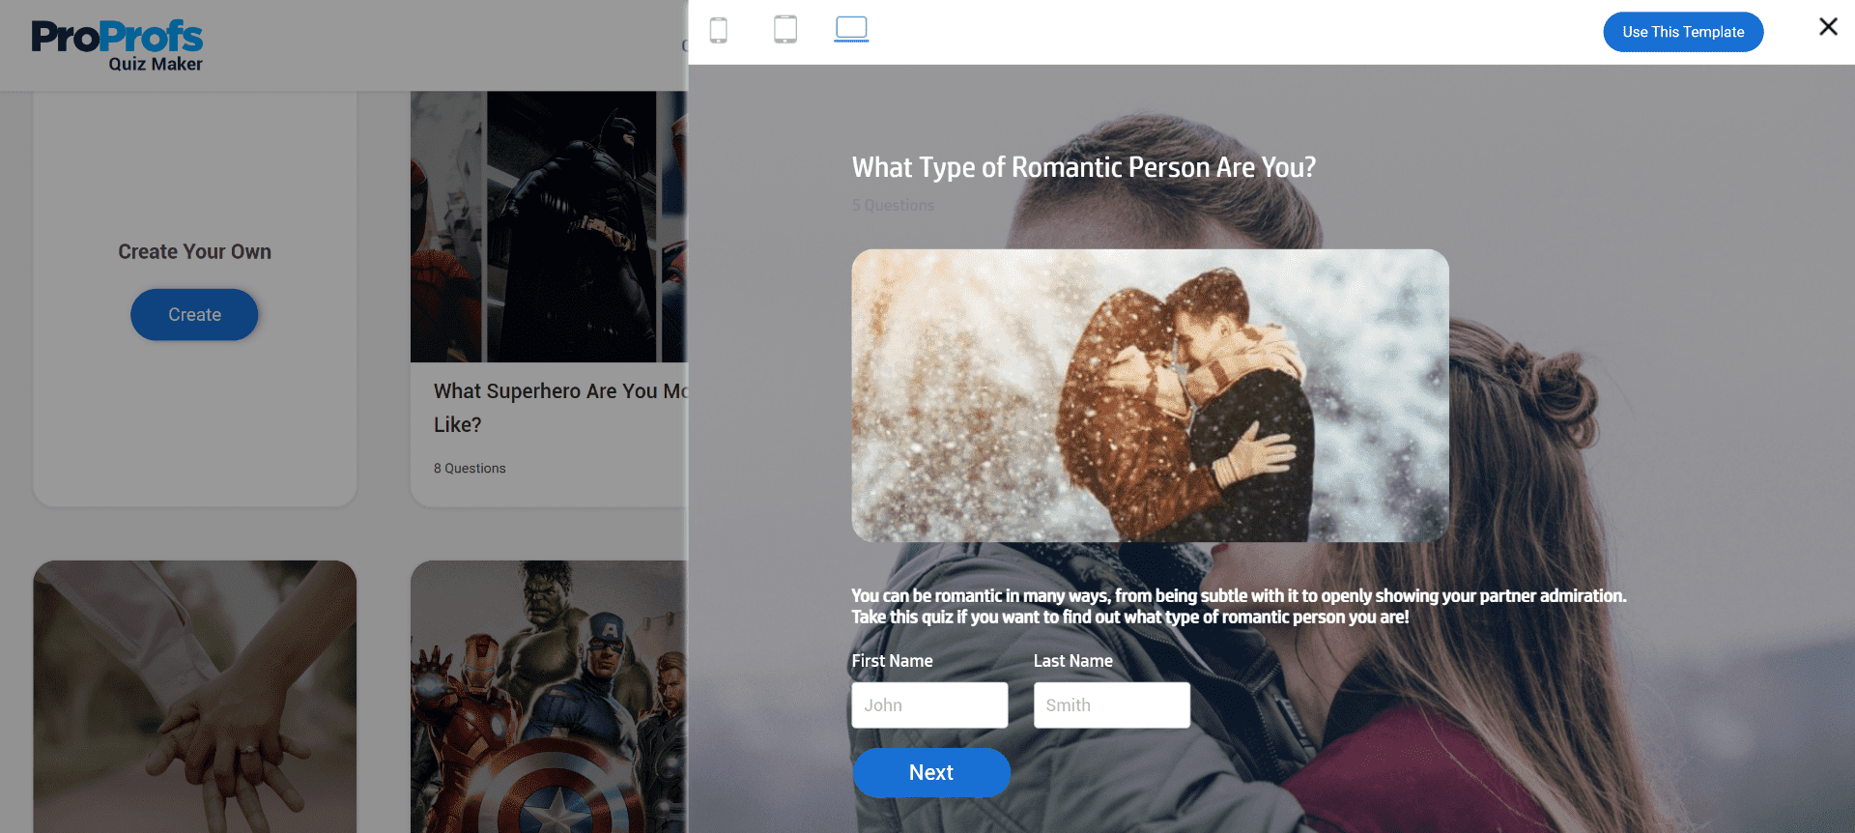1855x833 pixels.
Task: Switch to mobile phone preview
Action: pos(718,30)
